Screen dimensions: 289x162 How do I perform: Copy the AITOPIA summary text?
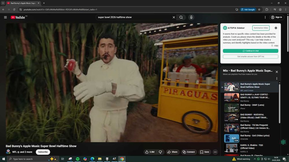coord(275,46)
